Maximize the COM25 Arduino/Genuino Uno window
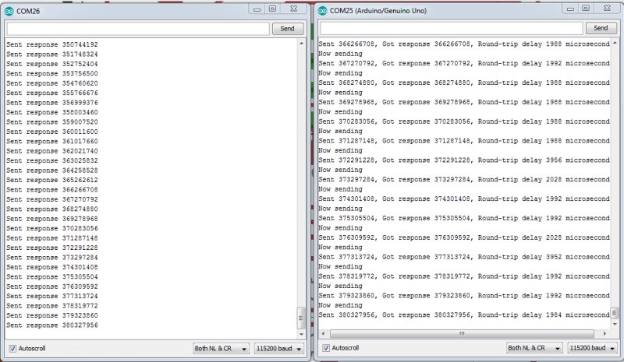624x362 pixels. click(586, 9)
